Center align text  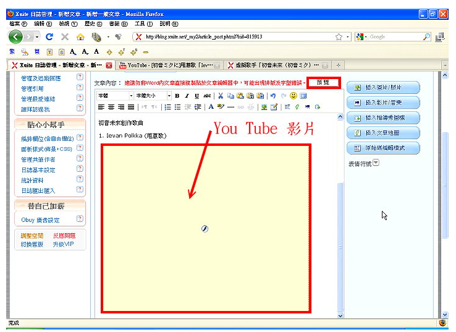[111, 107]
